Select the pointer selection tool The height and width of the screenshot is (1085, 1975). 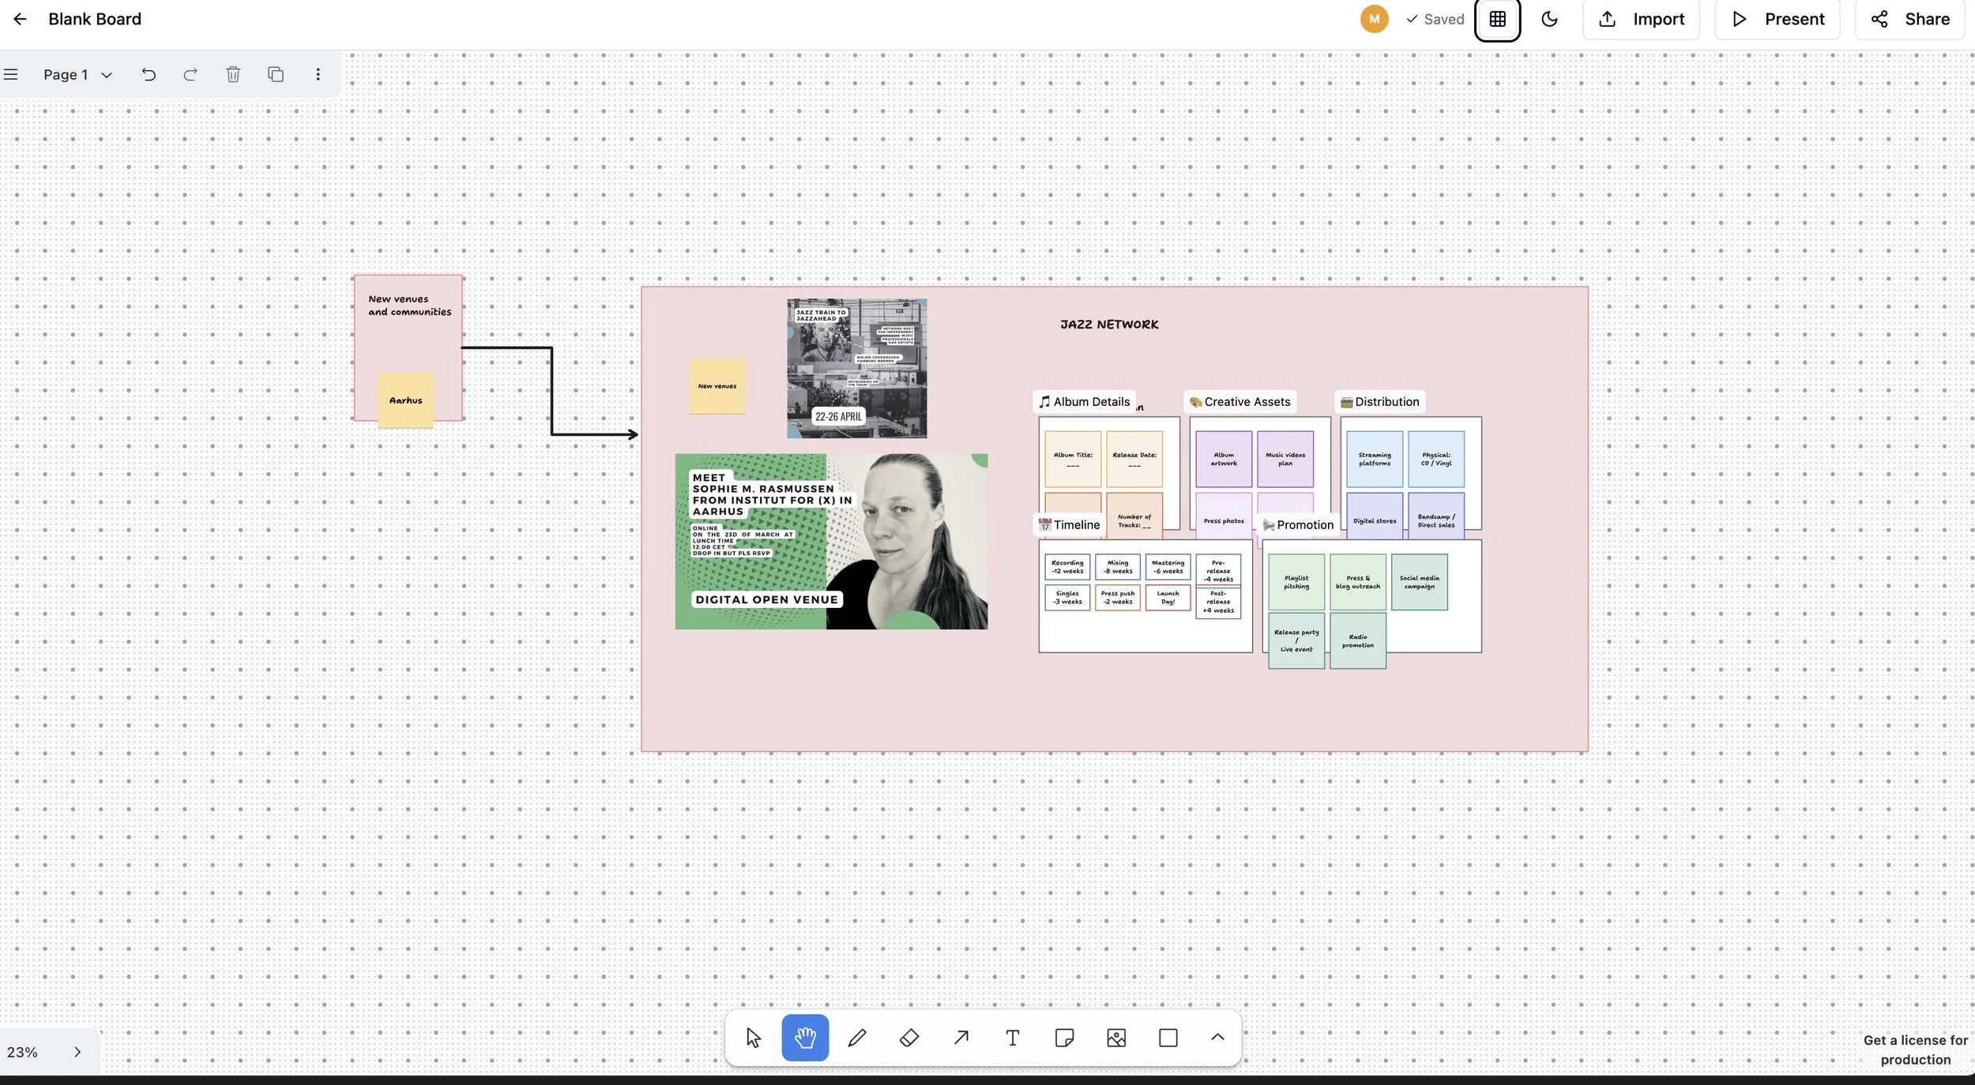(753, 1038)
